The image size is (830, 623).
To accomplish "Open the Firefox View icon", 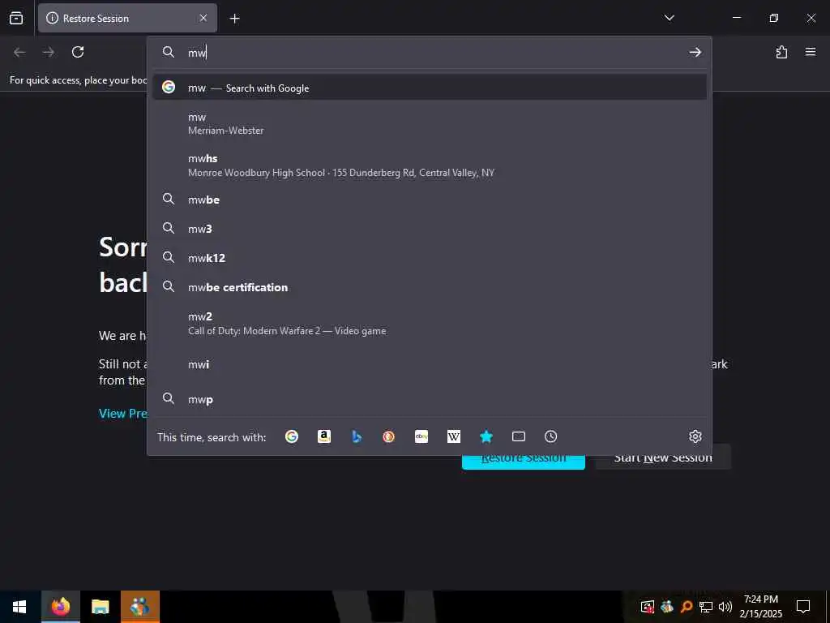I will click(x=16, y=18).
